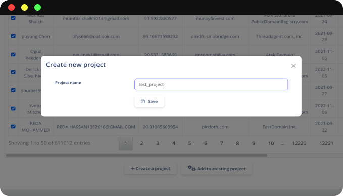
Task: Uncheck the Mumtaz Shaikh row checkbox
Action: point(13,18)
